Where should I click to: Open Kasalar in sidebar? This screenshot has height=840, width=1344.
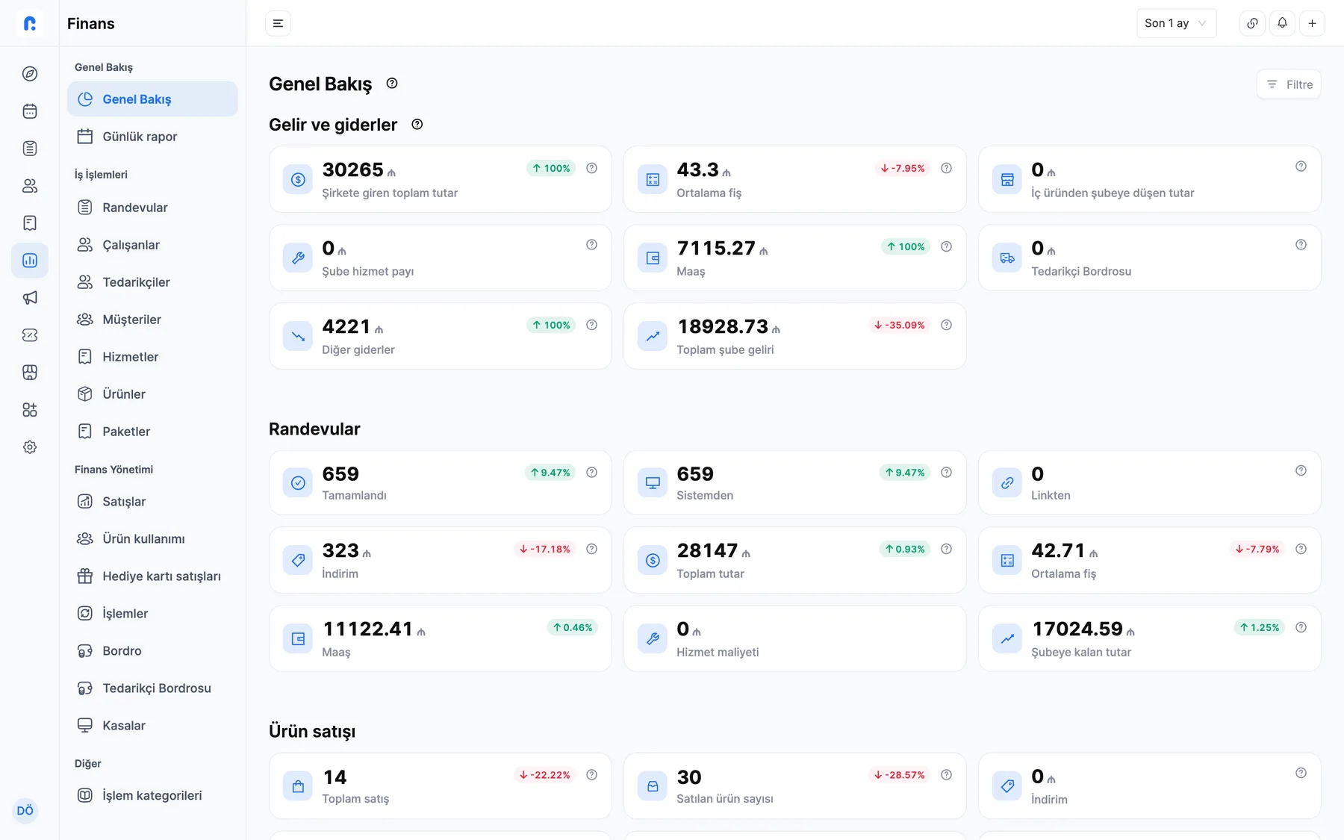pos(152,726)
